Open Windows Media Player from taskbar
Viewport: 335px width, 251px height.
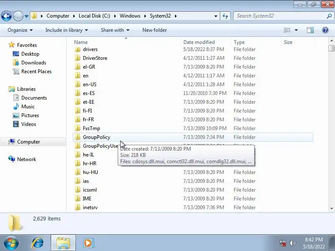88,243
